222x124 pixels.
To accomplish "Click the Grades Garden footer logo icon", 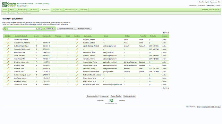I will click(x=111, y=100).
